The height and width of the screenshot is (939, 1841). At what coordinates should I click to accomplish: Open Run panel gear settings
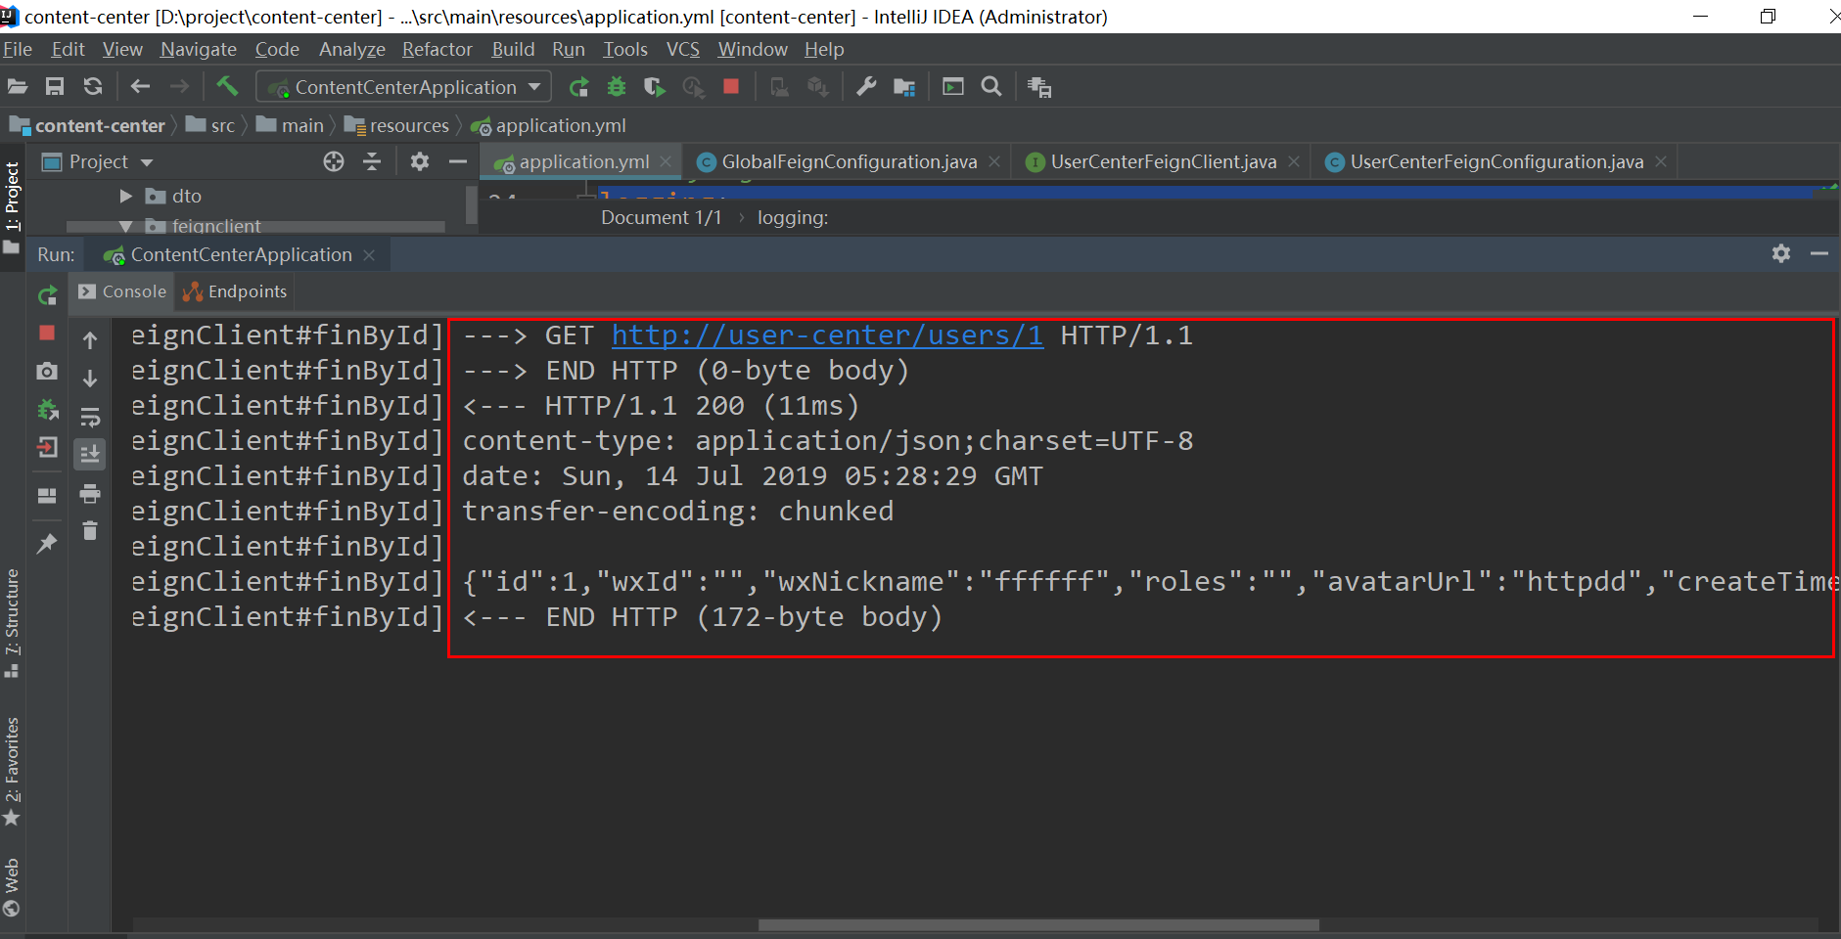[1781, 253]
